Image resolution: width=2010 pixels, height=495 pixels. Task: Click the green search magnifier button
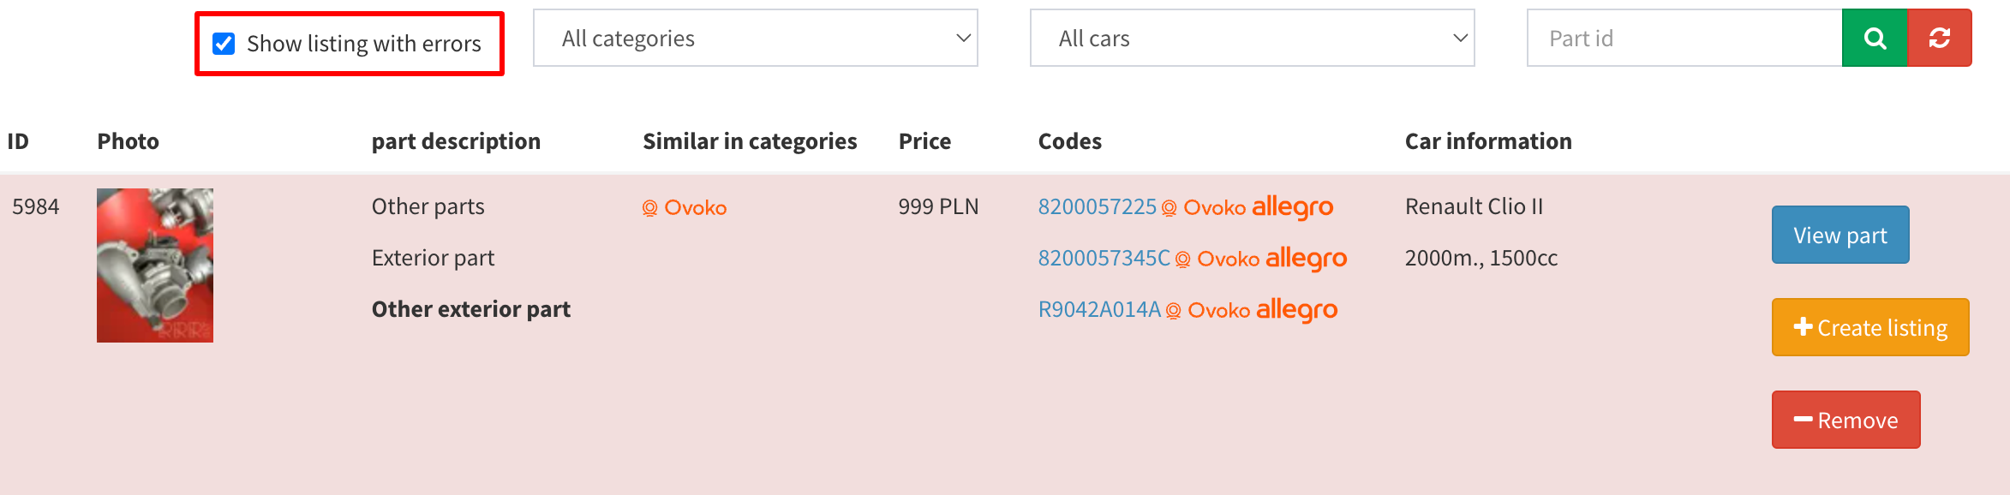coord(1874,39)
